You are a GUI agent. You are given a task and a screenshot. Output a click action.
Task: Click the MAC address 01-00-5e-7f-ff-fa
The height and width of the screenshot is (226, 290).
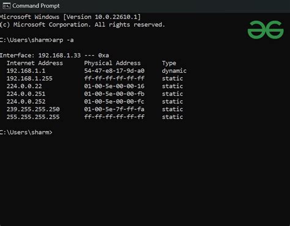[x=114, y=109]
